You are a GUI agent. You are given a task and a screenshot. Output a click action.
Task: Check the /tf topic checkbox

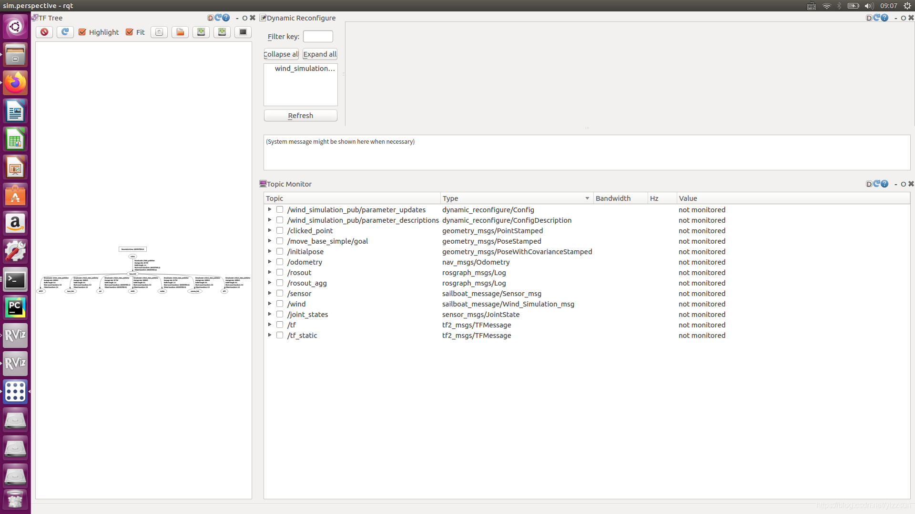(280, 325)
